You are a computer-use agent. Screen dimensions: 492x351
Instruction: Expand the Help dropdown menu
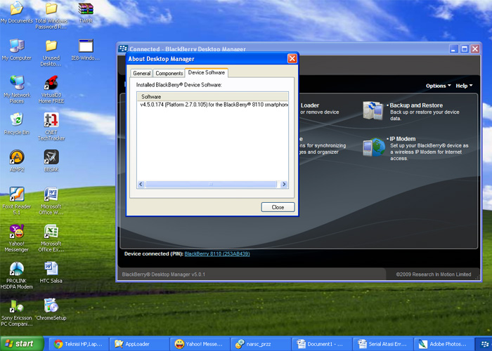[462, 86]
